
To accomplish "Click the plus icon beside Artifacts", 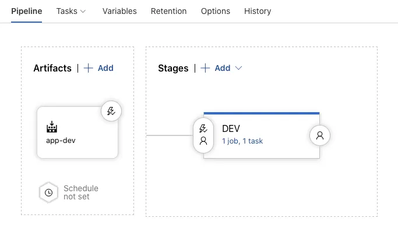I will 89,68.
